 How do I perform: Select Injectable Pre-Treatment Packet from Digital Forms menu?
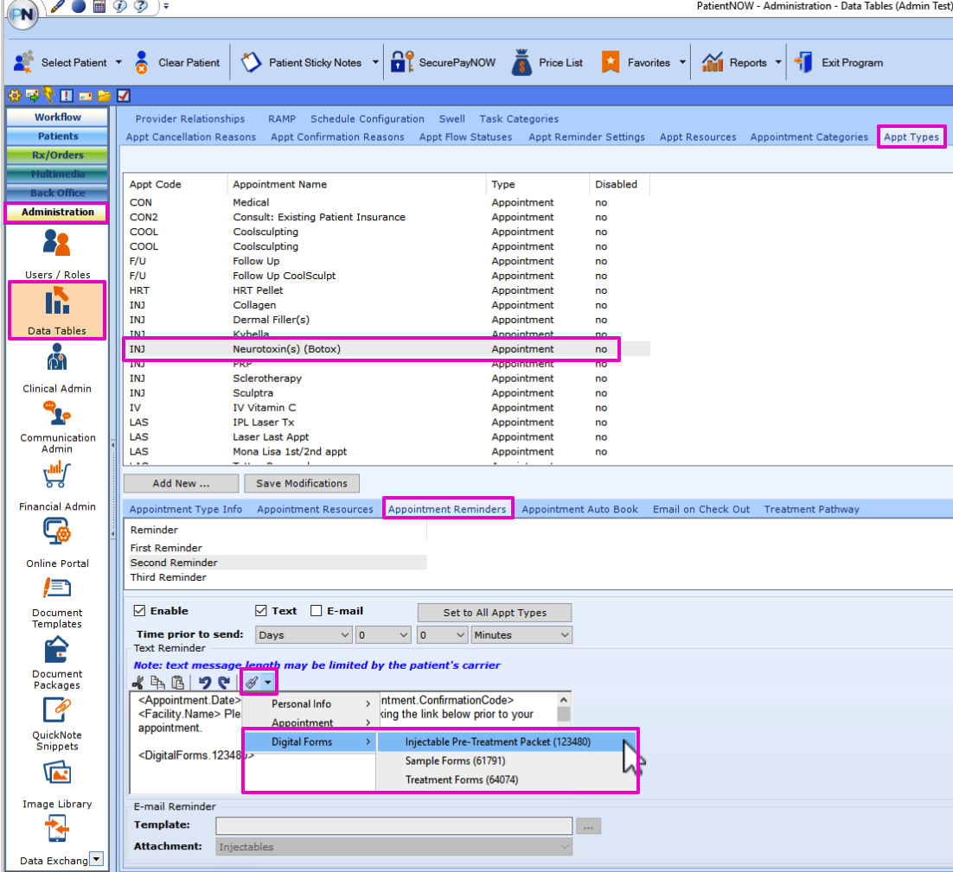(x=498, y=742)
